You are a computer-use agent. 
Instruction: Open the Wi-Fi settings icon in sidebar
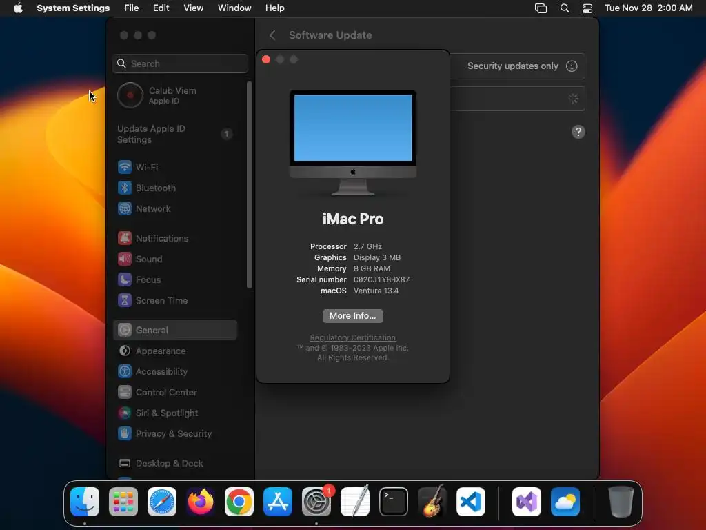[125, 167]
